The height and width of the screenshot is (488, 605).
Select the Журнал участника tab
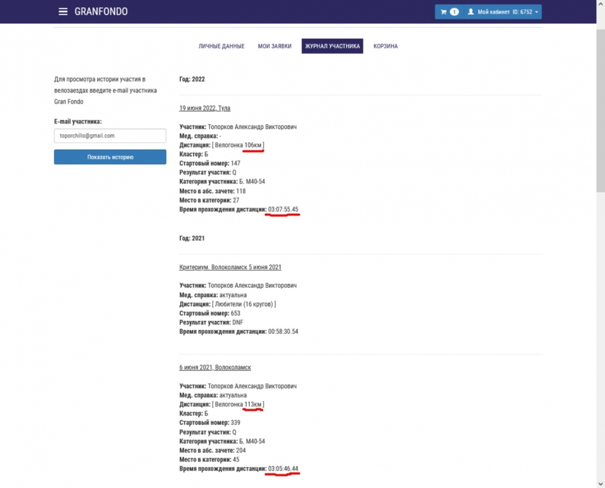[x=332, y=46]
